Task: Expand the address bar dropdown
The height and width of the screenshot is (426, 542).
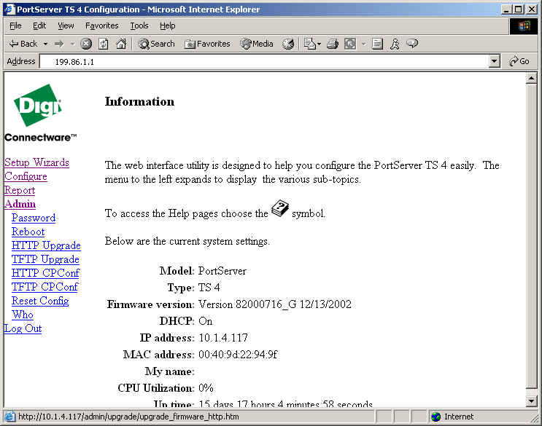Action: pyautogui.click(x=495, y=62)
